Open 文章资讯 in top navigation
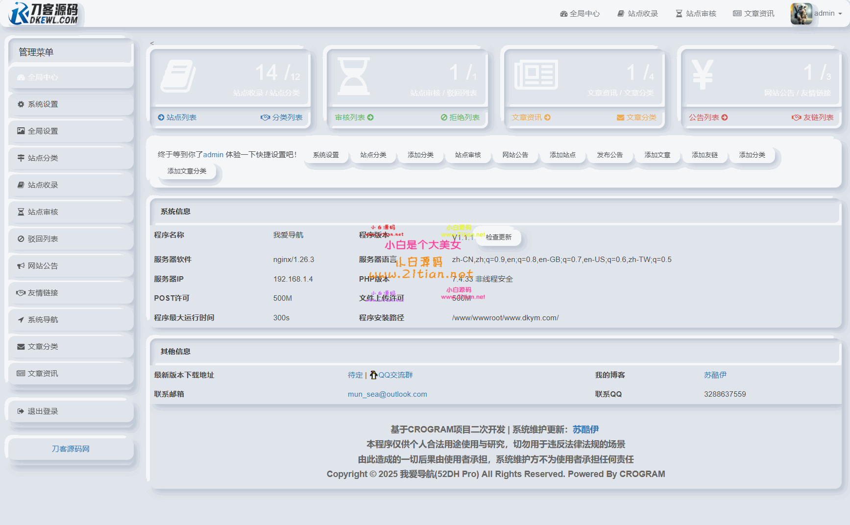This screenshot has width=850, height=525. click(753, 13)
